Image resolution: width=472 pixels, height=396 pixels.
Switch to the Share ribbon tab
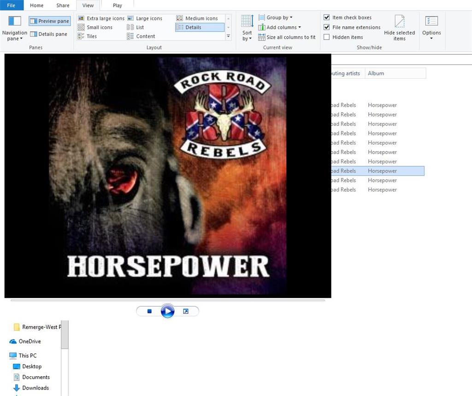[x=63, y=6]
